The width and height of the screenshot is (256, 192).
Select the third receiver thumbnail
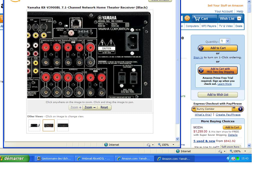63,125
